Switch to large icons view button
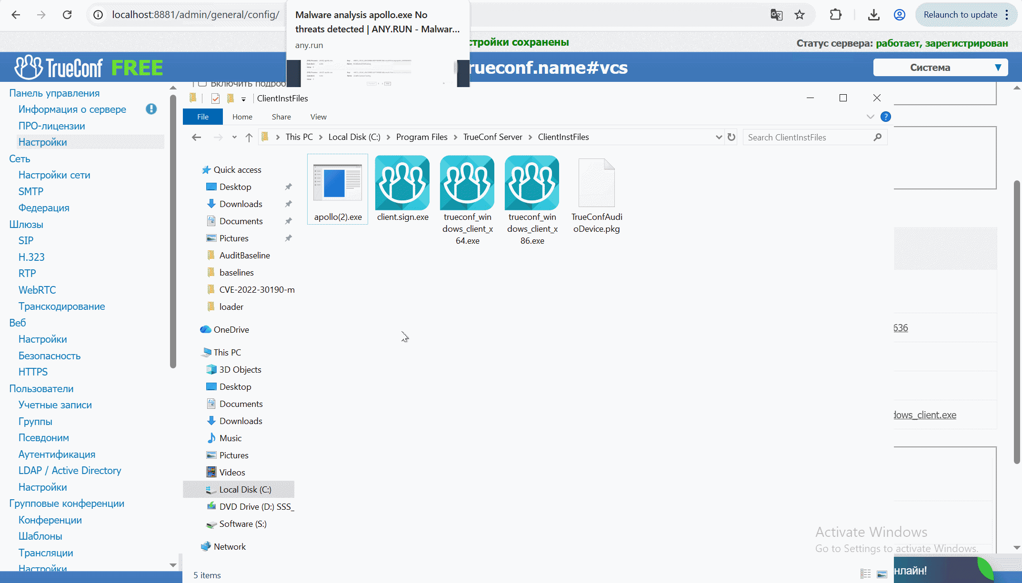 [x=882, y=574]
